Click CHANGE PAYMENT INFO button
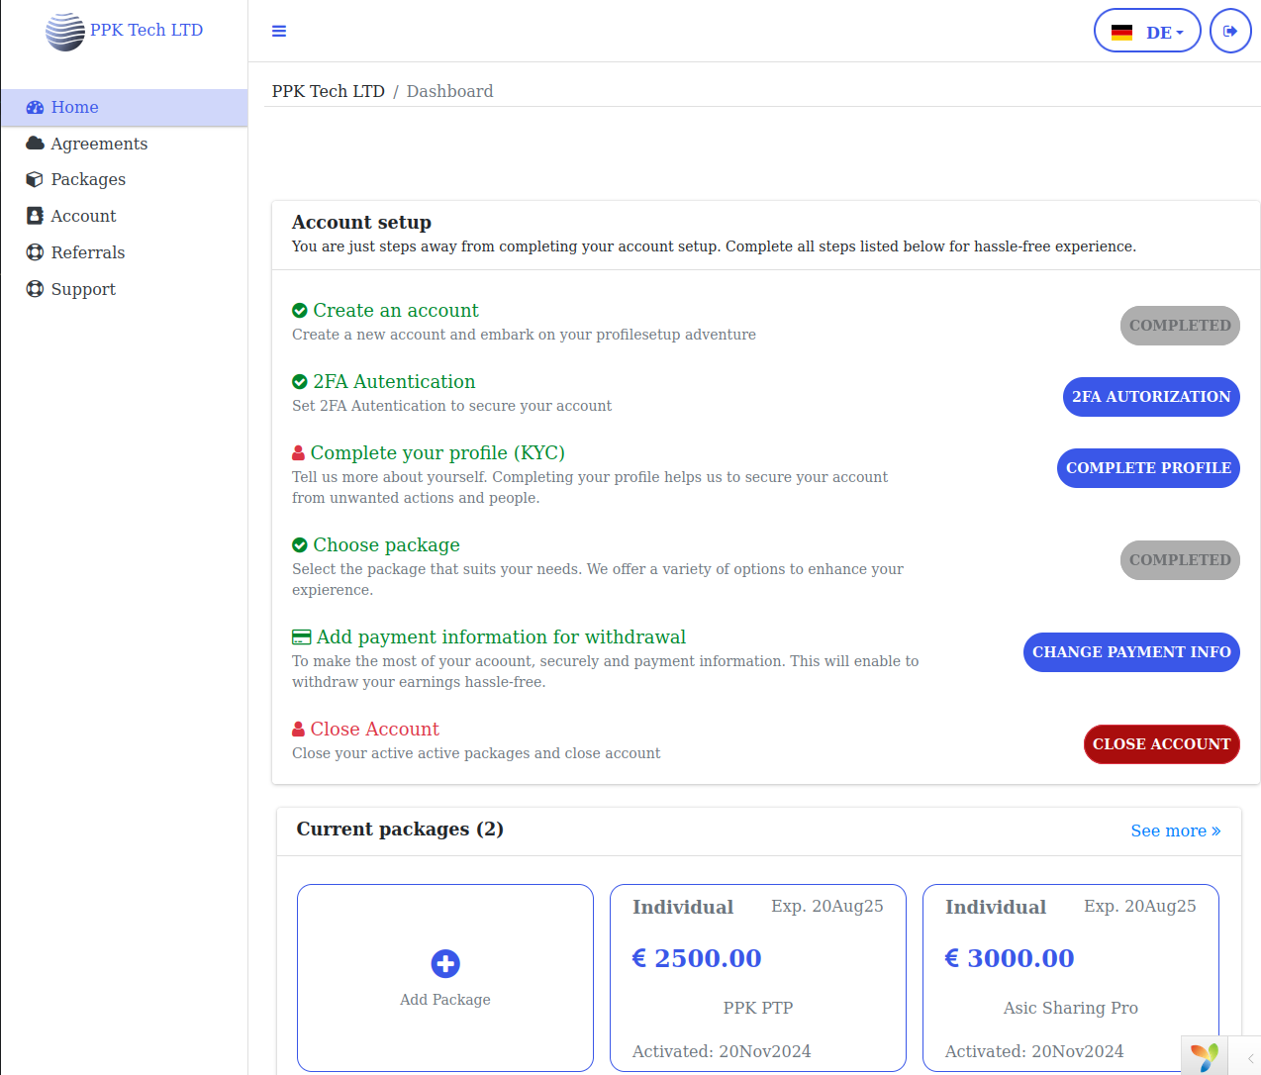The height and width of the screenshot is (1075, 1261). [1131, 652]
